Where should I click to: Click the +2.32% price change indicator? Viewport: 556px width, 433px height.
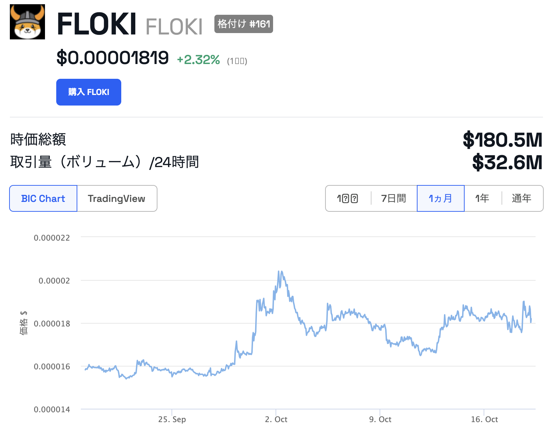[198, 60]
